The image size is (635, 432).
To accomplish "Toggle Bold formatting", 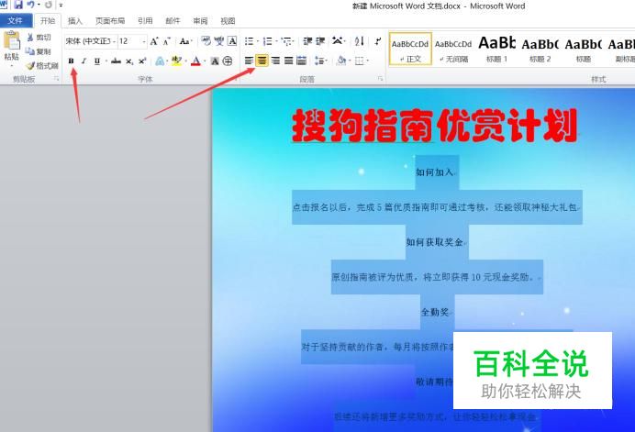I will pos(71,61).
